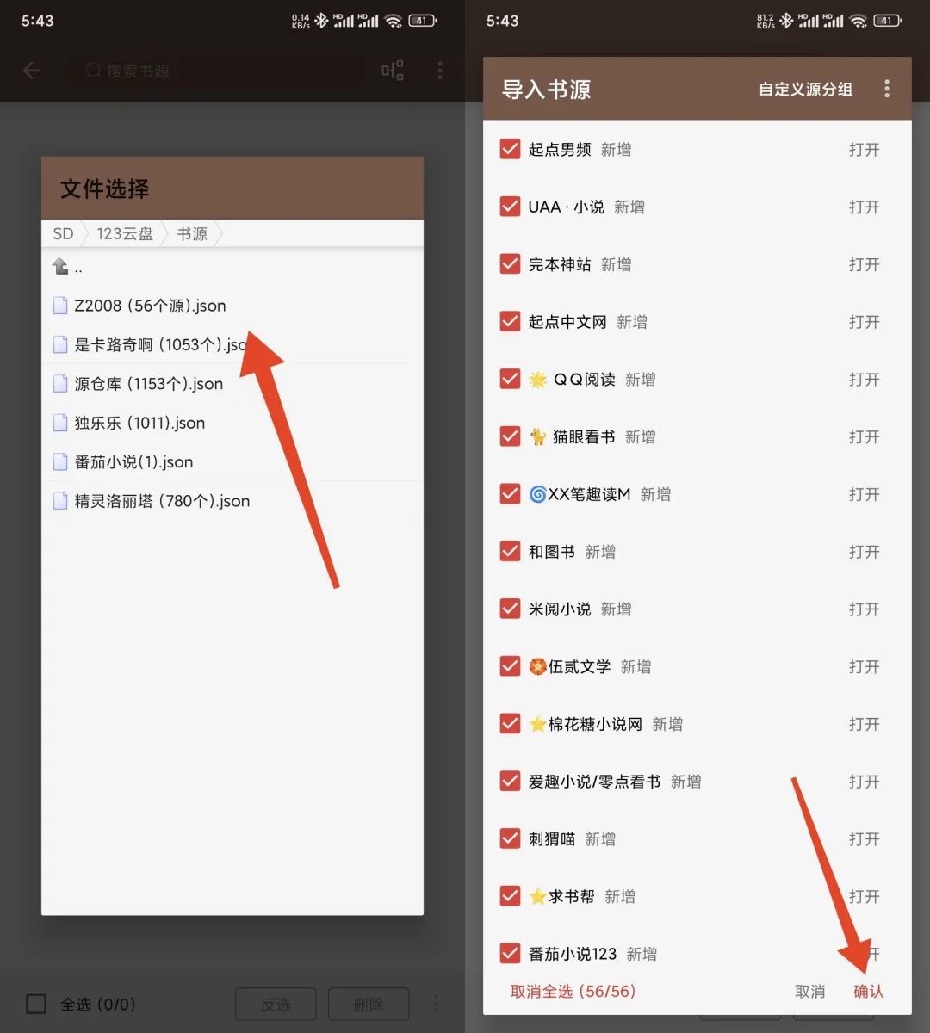Click 打开 for 爱趣小说/零点看书

point(864,782)
